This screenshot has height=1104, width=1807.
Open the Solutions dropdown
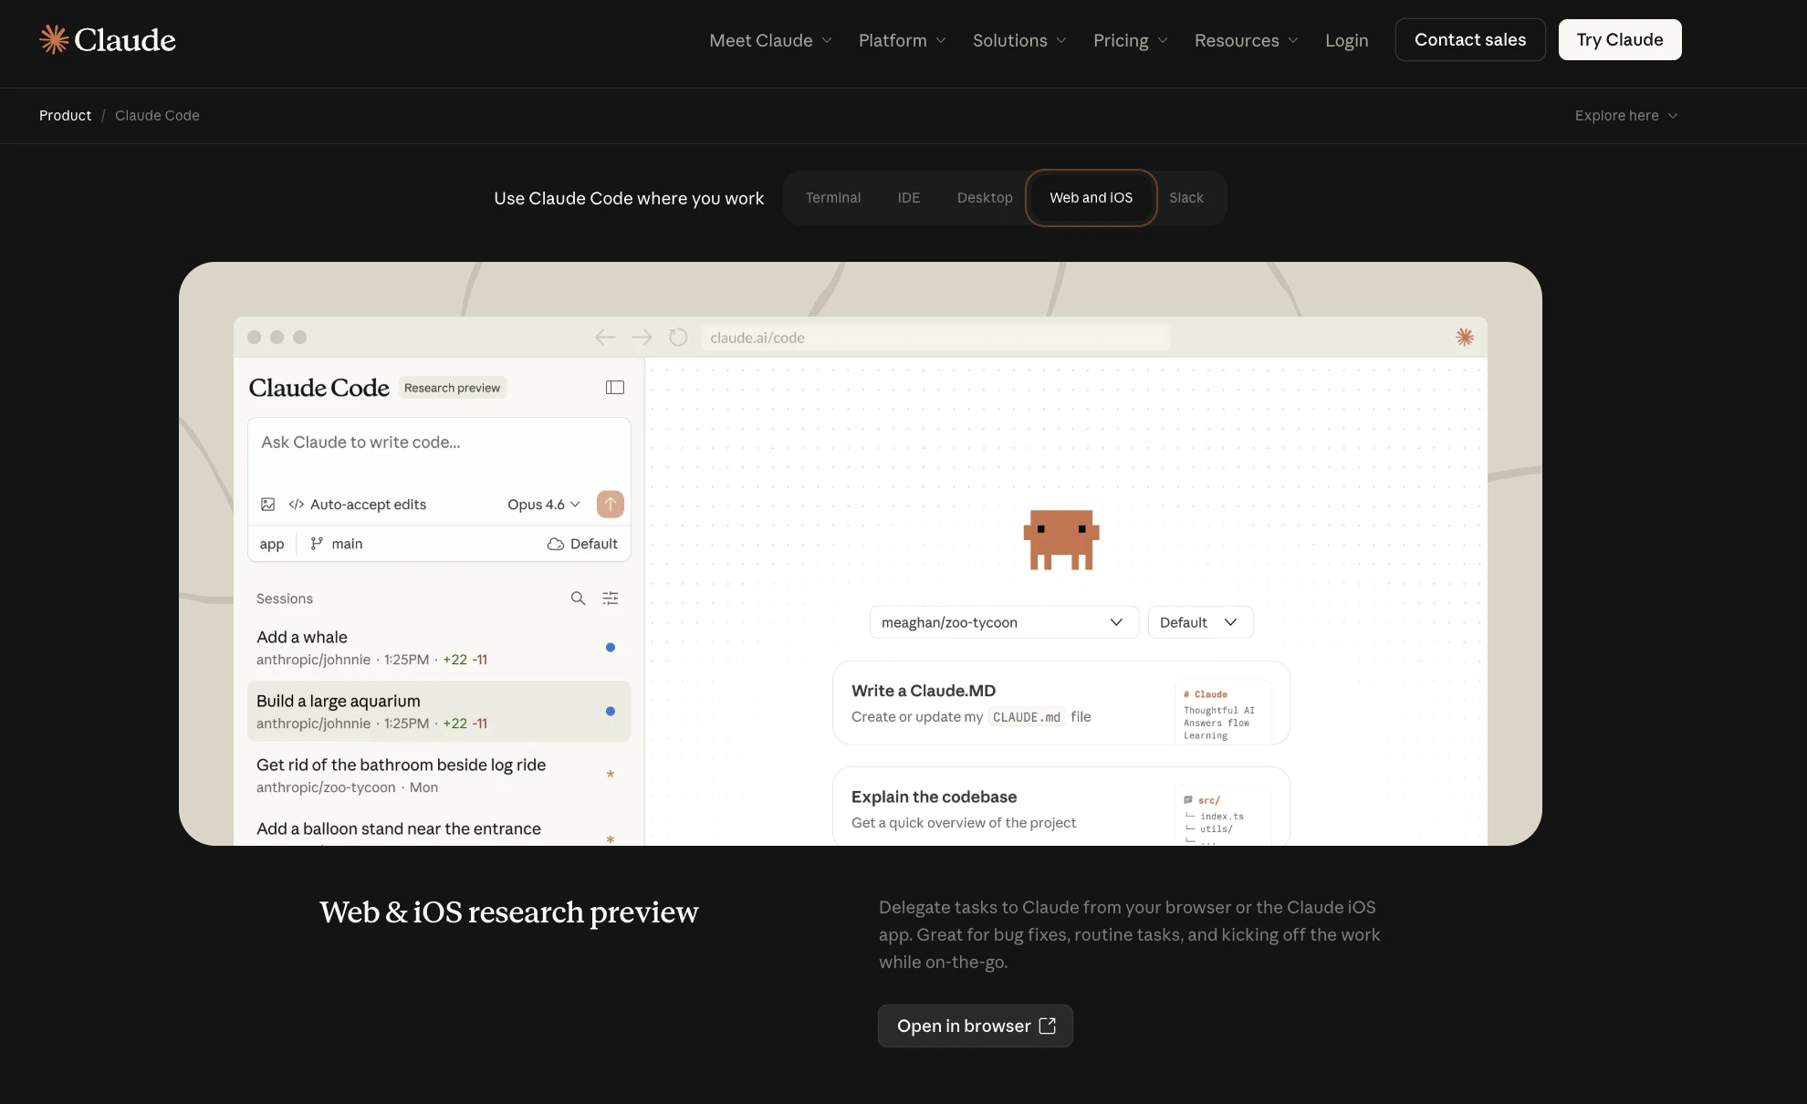coord(1019,40)
